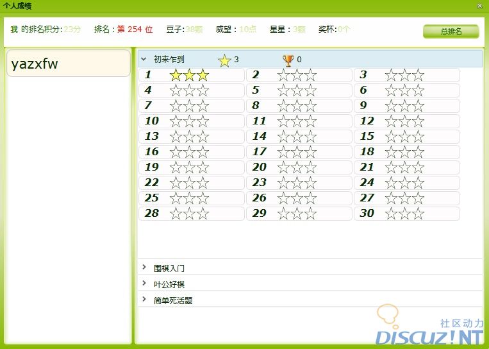Image resolution: width=489 pixels, height=349 pixels.
Task: Click the yellow star icon in header
Action: pyautogui.click(x=224, y=60)
